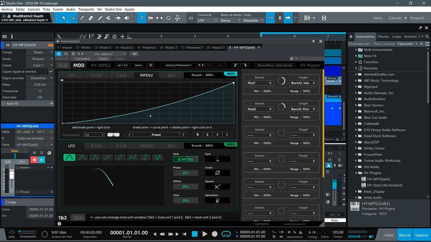Open the Capas 'Capa 1' dropdown
The height and width of the screenshot is (242, 431).
[40, 65]
